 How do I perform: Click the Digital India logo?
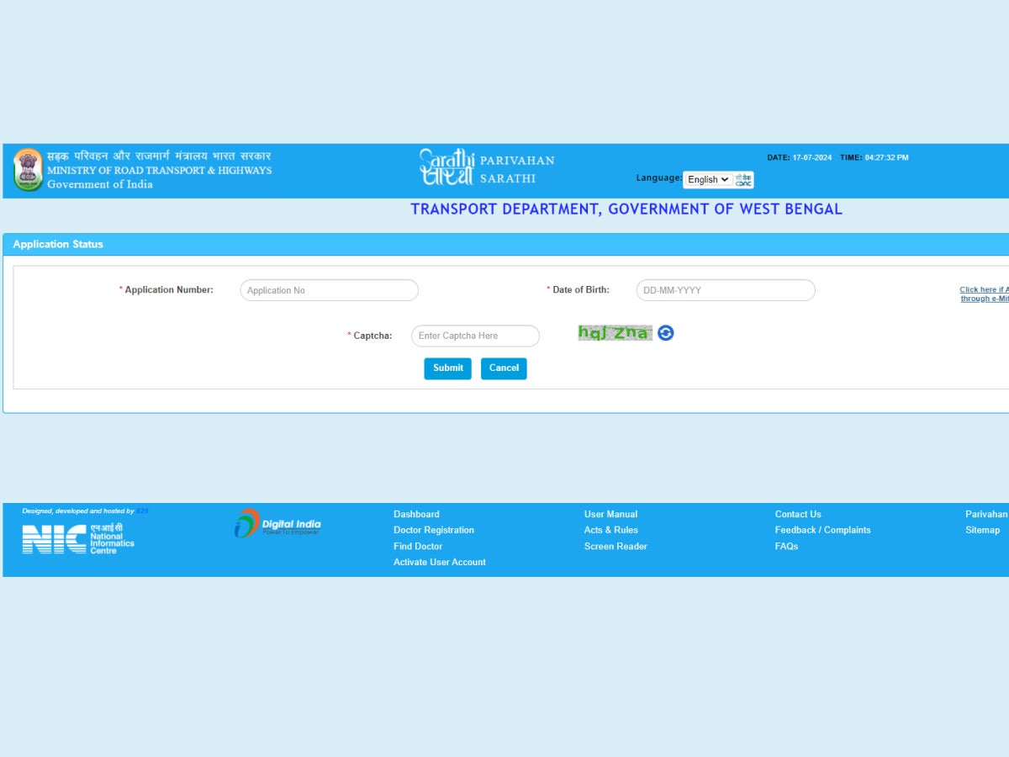pos(277,524)
